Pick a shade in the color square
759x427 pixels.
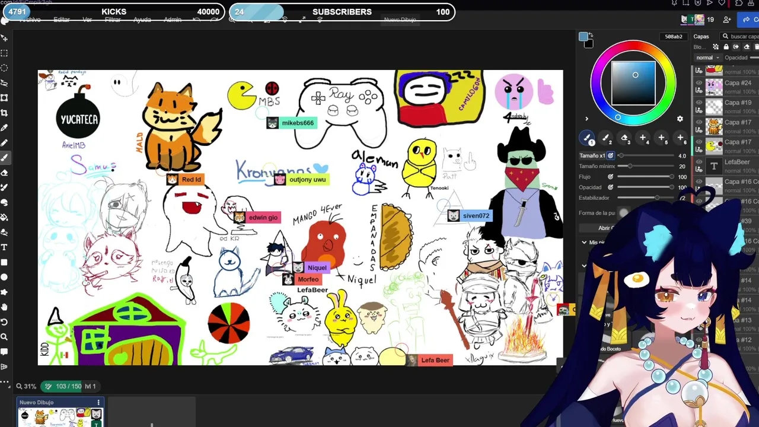(x=633, y=82)
